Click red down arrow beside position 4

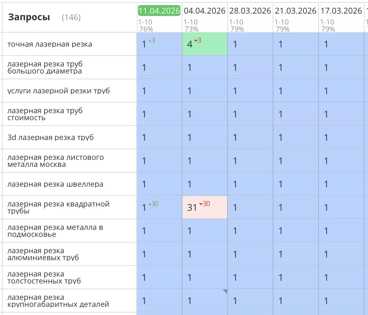pyautogui.click(x=195, y=41)
